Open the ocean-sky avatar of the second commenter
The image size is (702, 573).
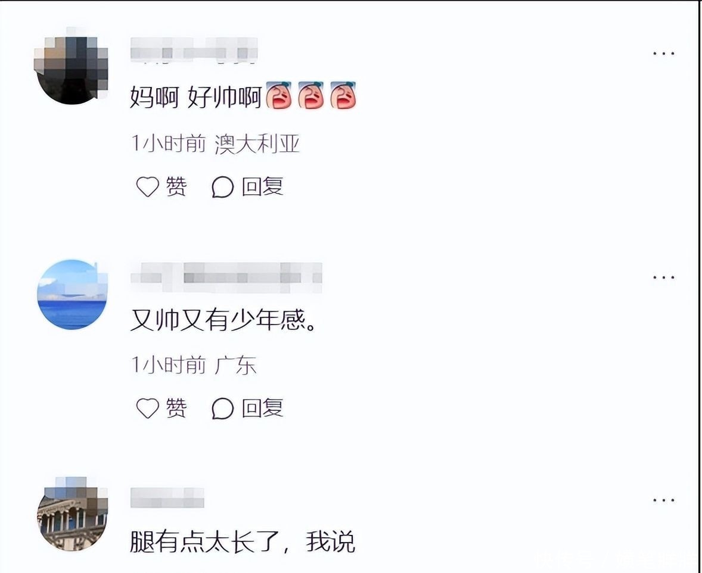coord(72,294)
